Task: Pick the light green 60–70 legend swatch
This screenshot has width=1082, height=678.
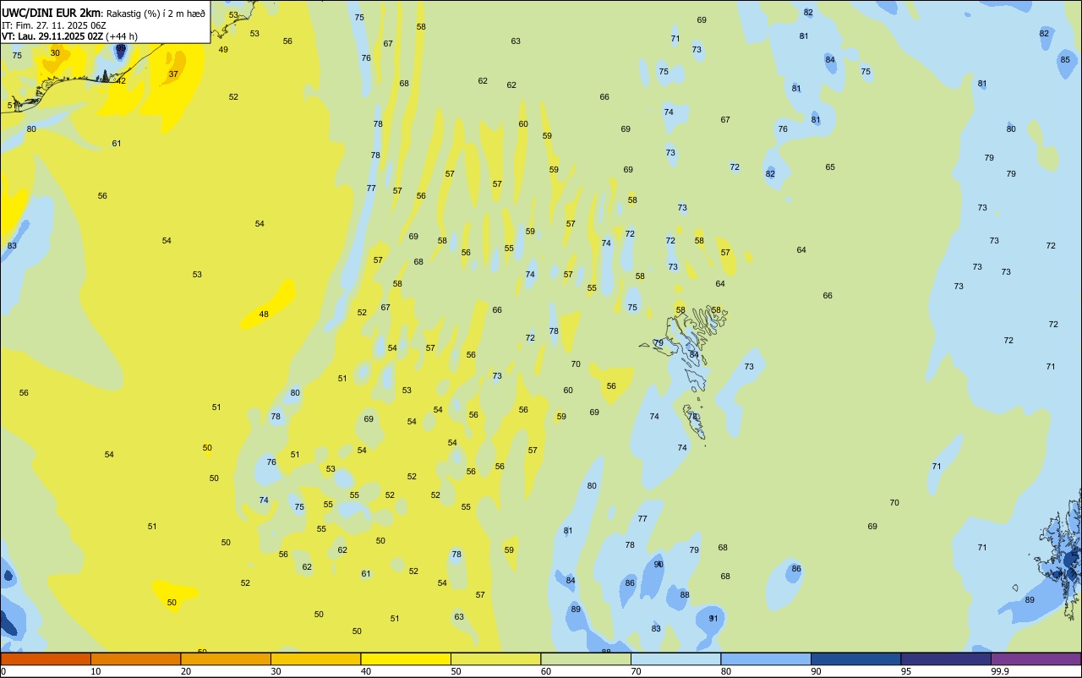Action: pyautogui.click(x=586, y=659)
